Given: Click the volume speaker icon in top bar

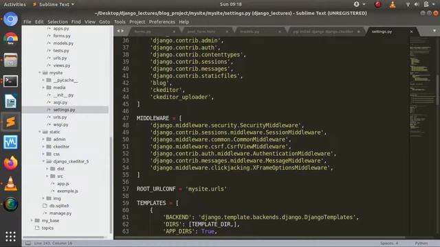Looking at the screenshot, I should tap(417, 4).
